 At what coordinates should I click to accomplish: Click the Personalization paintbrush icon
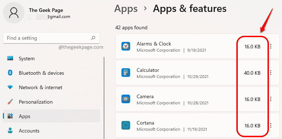click(x=10, y=102)
